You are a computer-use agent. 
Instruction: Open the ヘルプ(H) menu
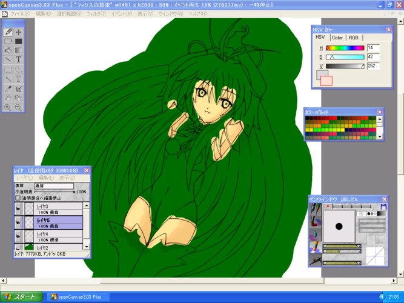click(197, 14)
